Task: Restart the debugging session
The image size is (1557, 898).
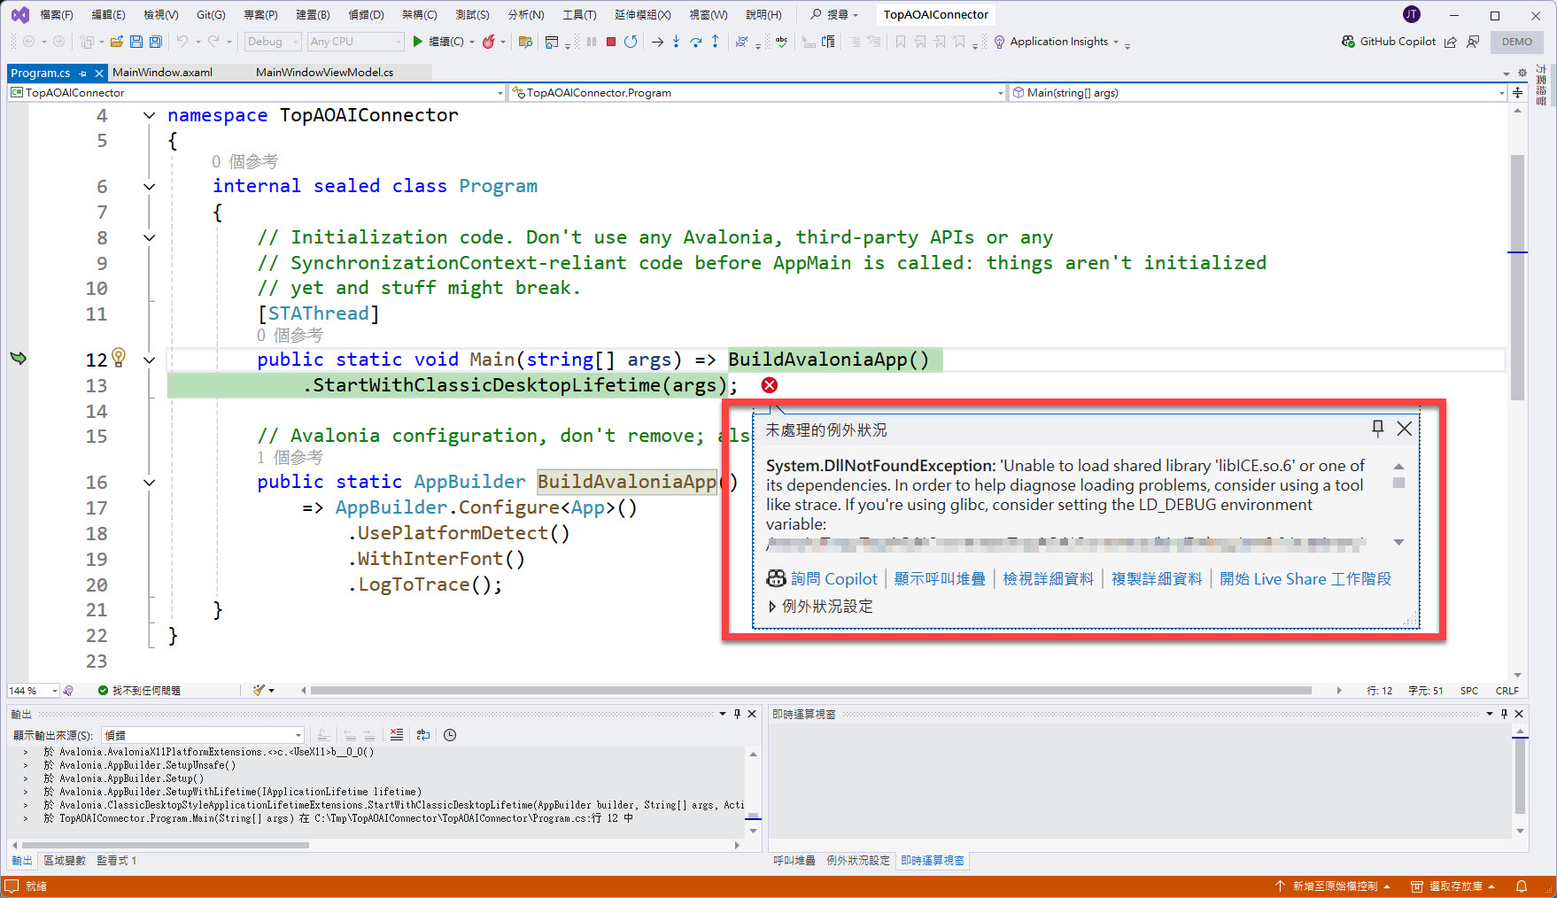Action: [631, 42]
